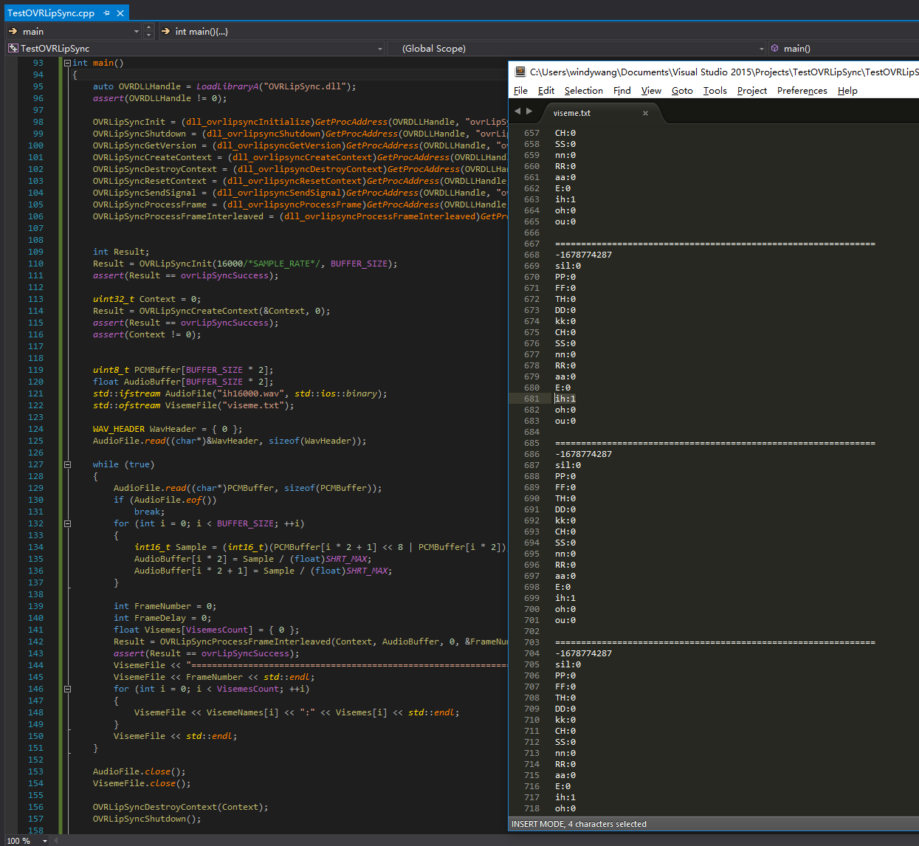
Task: Click the scroll-left arrow of horizontal scrollbar
Action: (58, 840)
